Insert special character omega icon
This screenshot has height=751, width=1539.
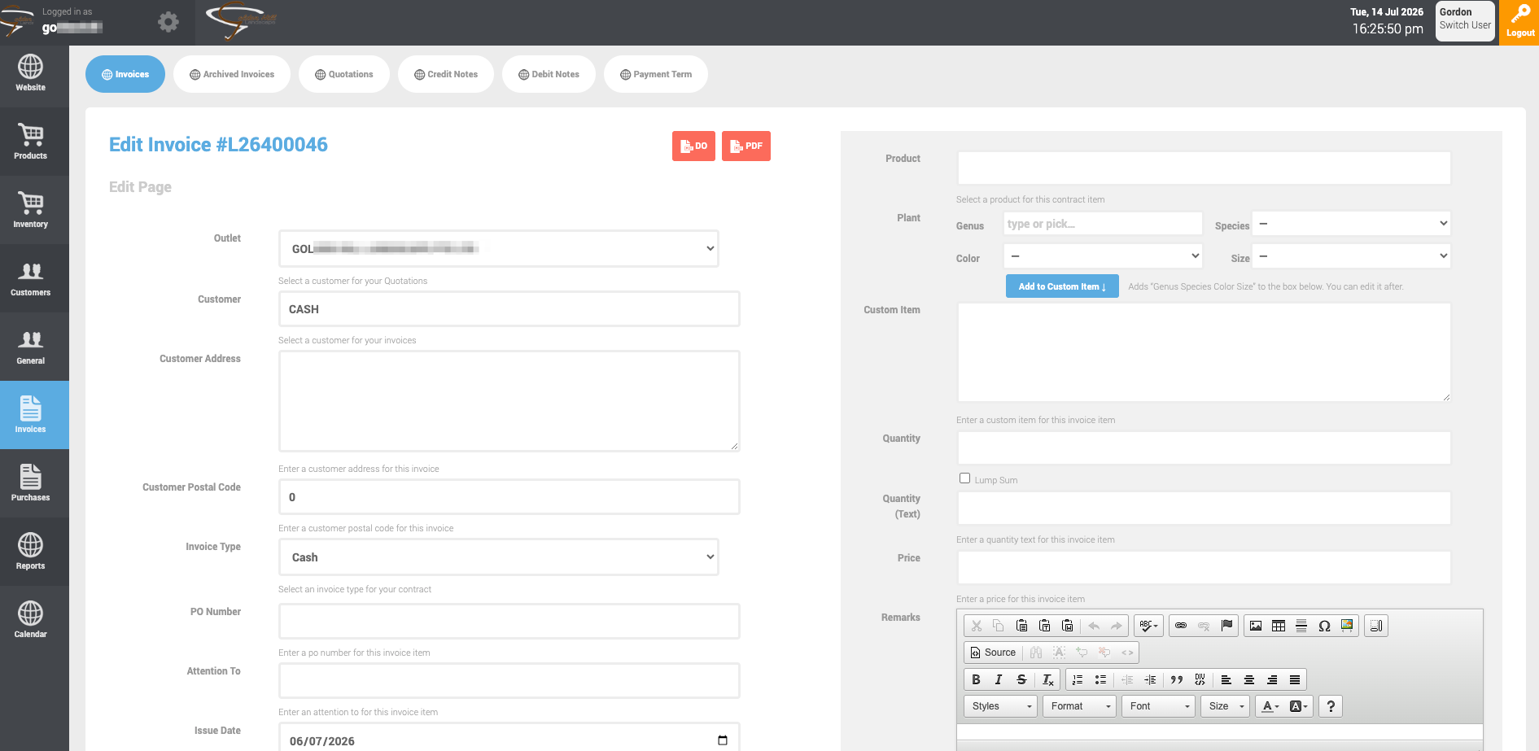click(x=1324, y=626)
